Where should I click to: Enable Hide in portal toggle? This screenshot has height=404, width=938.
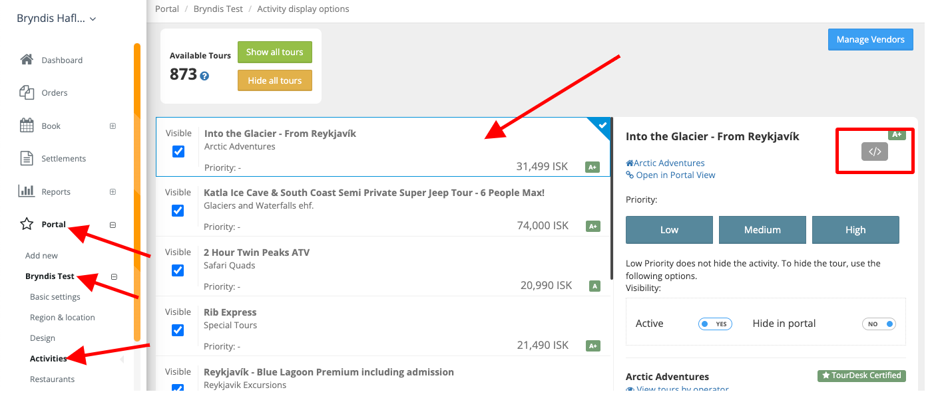click(879, 324)
